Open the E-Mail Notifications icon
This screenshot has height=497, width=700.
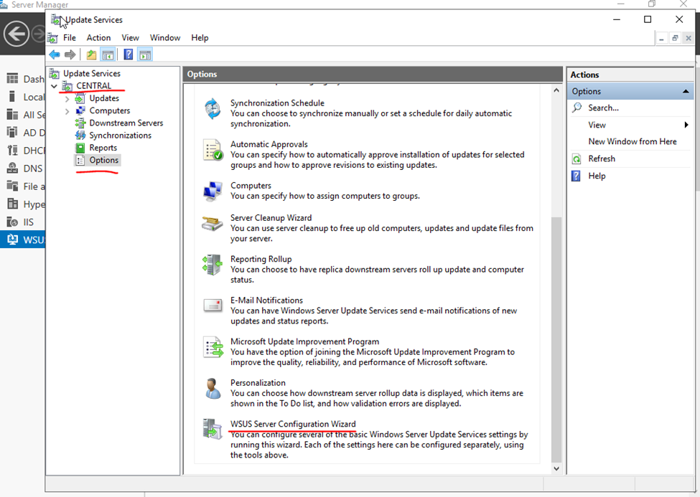[x=213, y=306]
